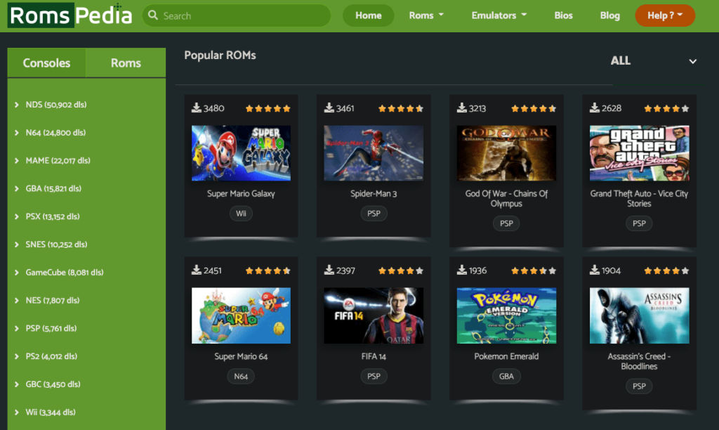
Task: Open the ALL filter dropdown
Action: [653, 61]
